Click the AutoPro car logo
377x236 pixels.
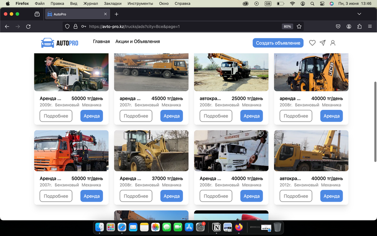[59, 43]
